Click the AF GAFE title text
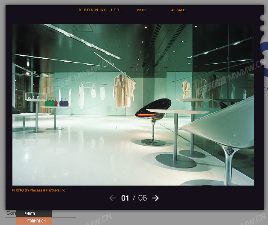Image resolution: width=268 pixels, height=225 pixels. 178,10
